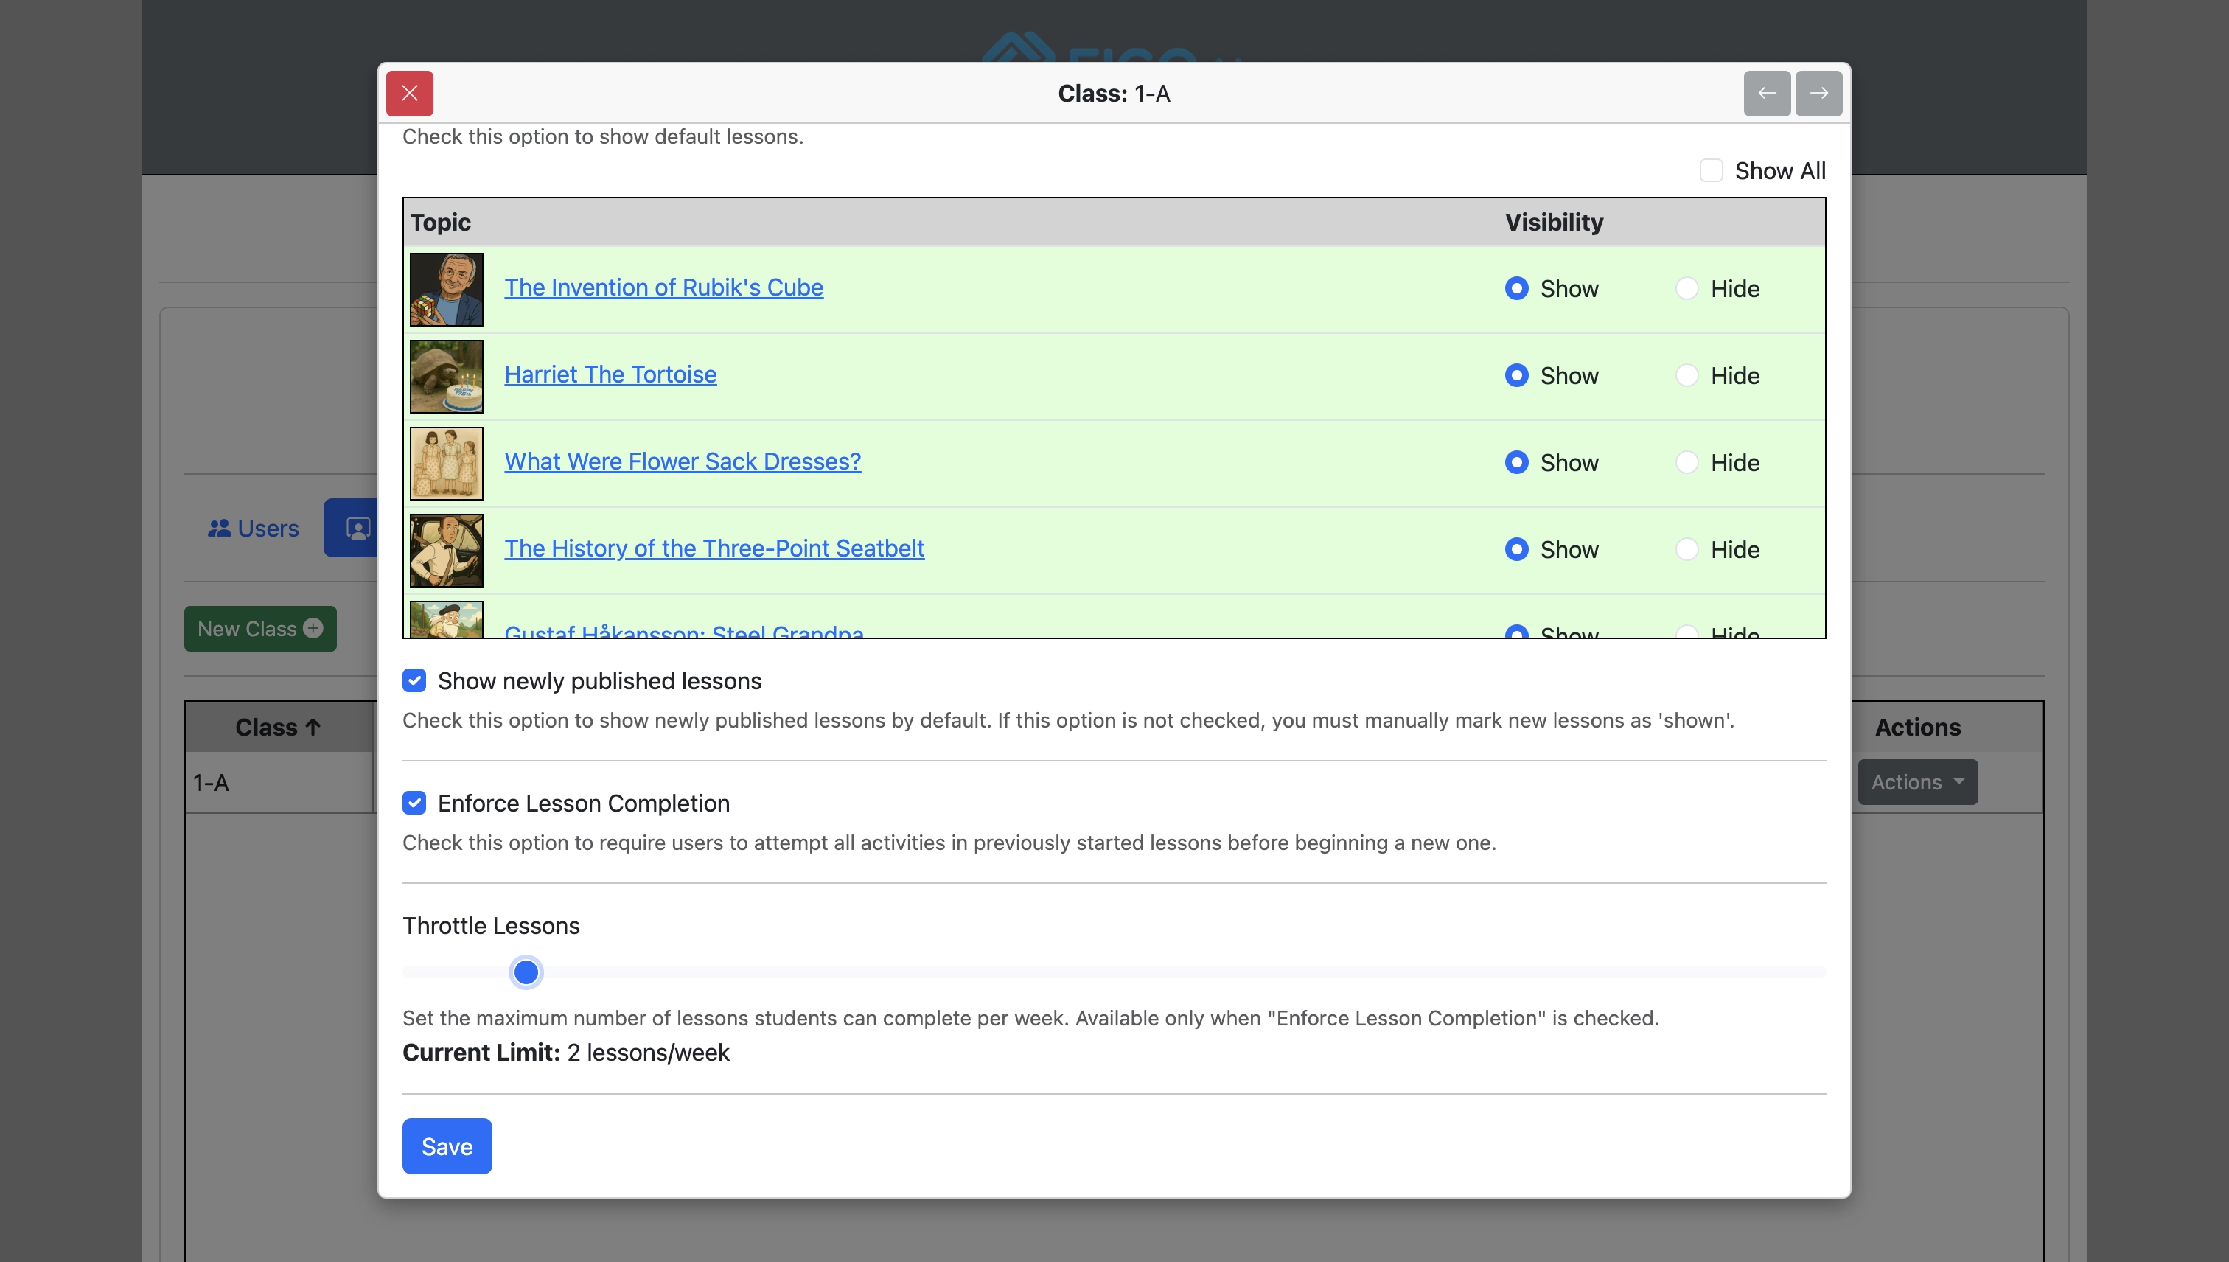This screenshot has width=2229, height=1262.
Task: Click the Three-Point Seatbelt thumbnail
Action: (x=447, y=551)
